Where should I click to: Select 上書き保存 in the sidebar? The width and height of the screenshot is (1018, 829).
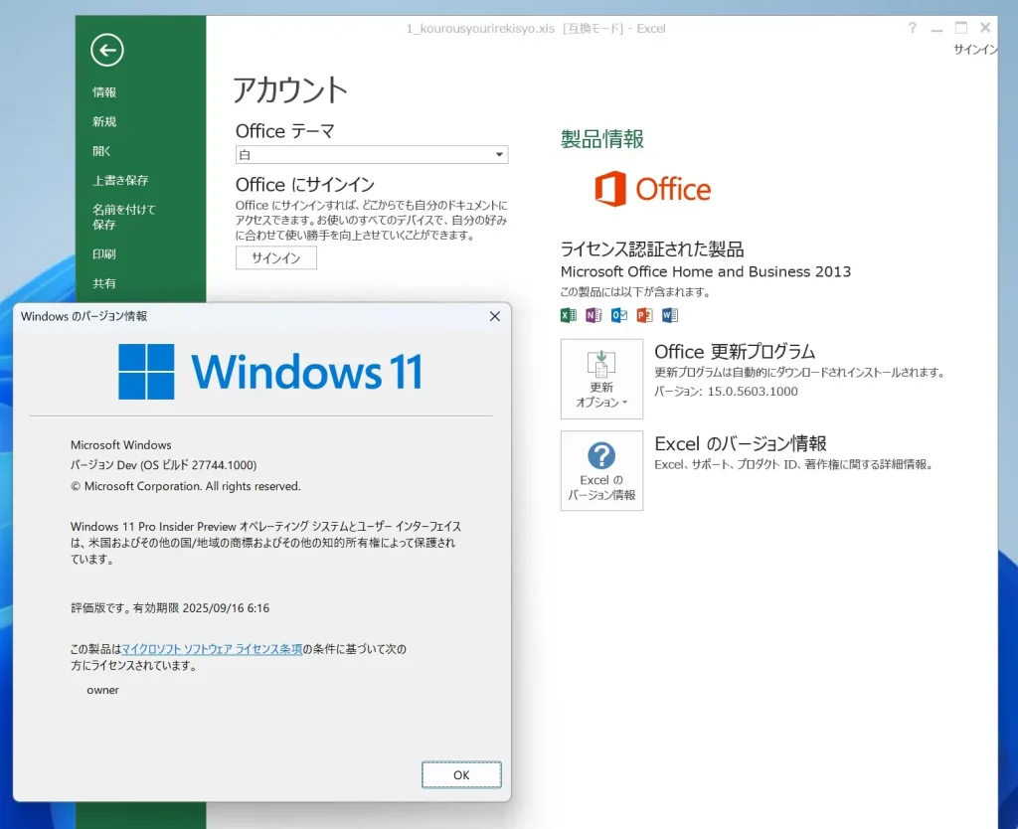tap(120, 180)
